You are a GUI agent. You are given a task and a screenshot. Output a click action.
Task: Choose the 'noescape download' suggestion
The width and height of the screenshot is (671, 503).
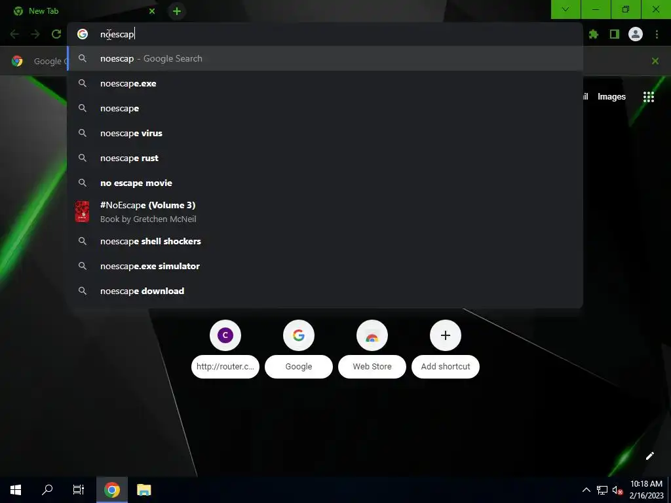point(325,291)
